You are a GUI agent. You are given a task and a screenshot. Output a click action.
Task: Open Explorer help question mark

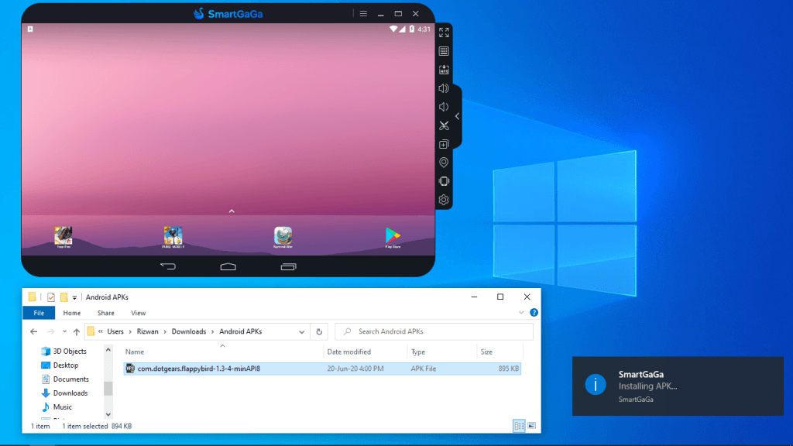click(x=534, y=313)
